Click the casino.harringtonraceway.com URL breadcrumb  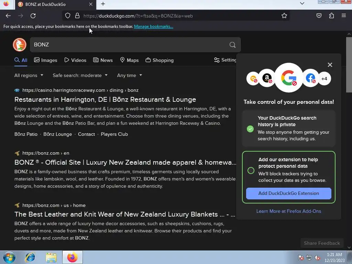80,90
